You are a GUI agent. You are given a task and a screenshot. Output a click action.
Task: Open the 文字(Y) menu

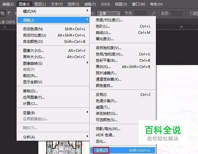(x=57, y=4)
